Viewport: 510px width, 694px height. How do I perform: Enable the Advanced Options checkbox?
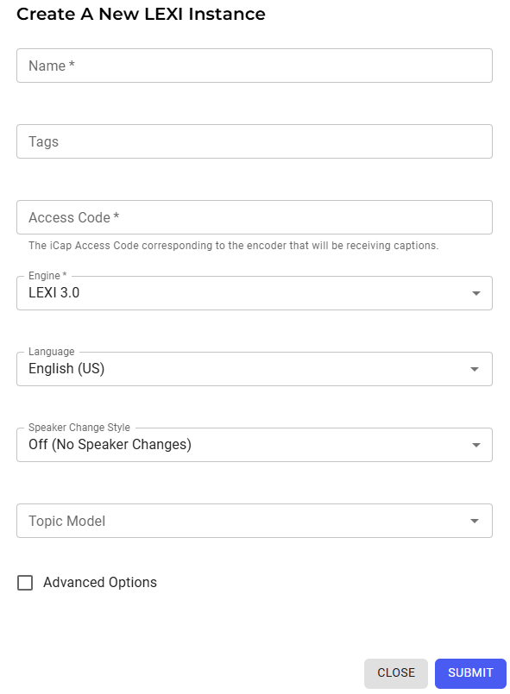pos(25,583)
